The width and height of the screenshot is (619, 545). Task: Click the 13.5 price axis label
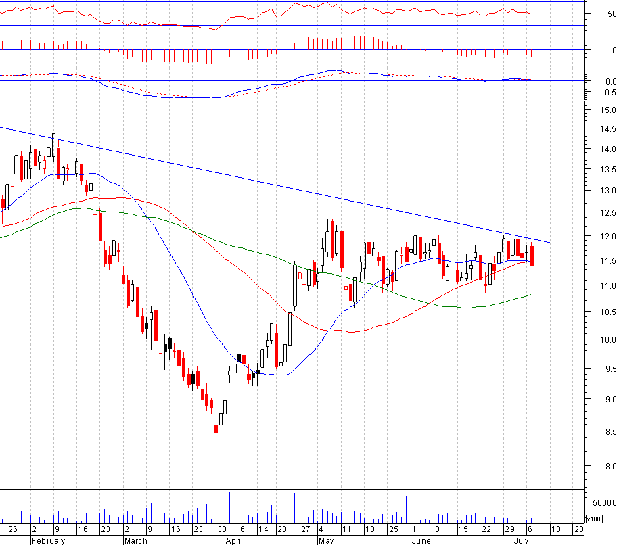[x=608, y=170]
